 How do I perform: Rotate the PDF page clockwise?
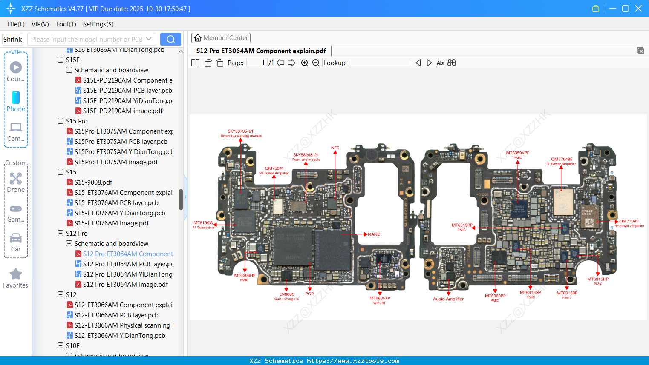tap(219, 63)
